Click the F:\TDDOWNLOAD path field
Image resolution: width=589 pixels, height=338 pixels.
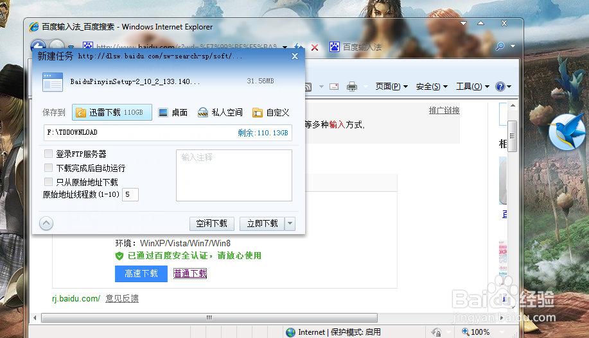168,132
